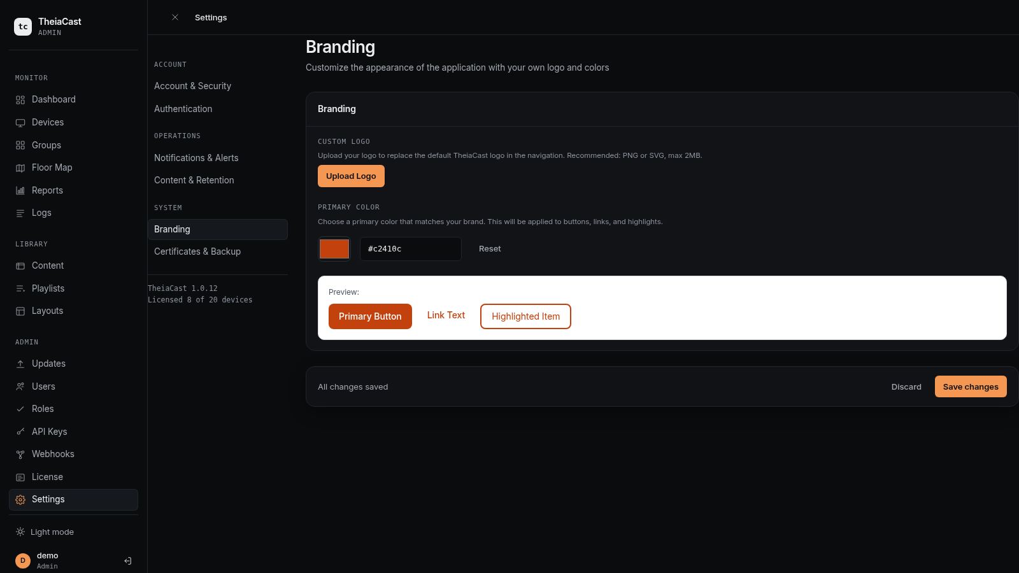Click the Users people icon
The height and width of the screenshot is (573, 1019).
pyautogui.click(x=20, y=386)
